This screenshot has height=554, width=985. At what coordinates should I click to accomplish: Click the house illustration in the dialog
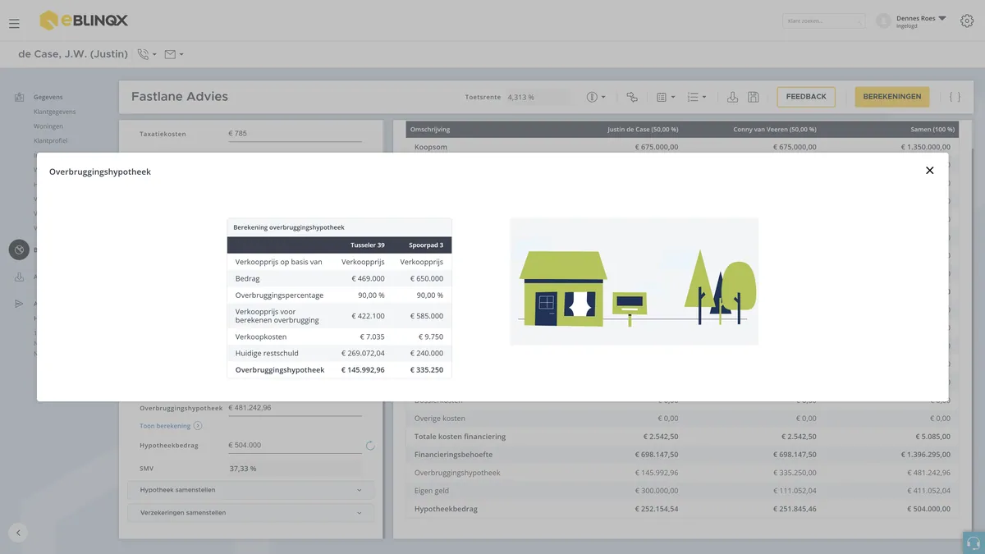[634, 282]
